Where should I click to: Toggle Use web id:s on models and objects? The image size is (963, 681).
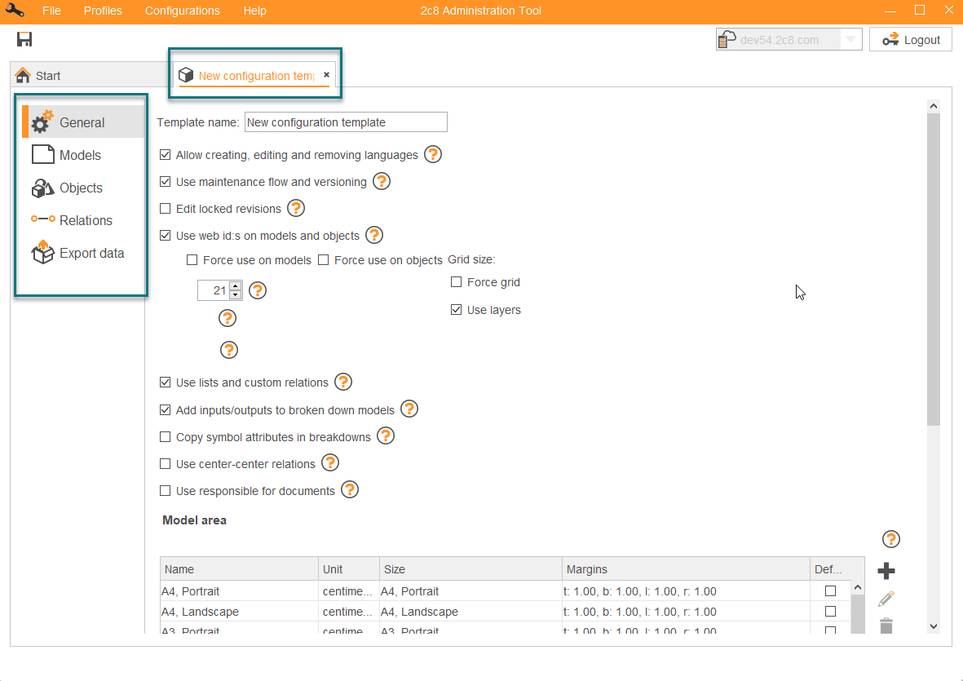166,236
